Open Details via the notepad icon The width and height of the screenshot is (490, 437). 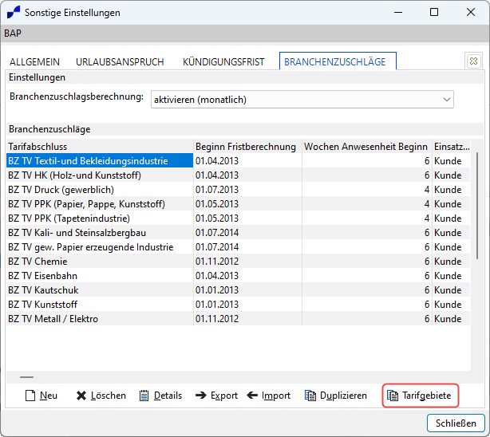click(144, 396)
